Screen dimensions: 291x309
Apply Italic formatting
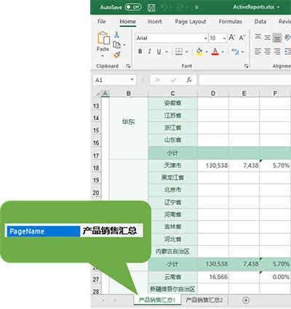pyautogui.click(x=149, y=52)
